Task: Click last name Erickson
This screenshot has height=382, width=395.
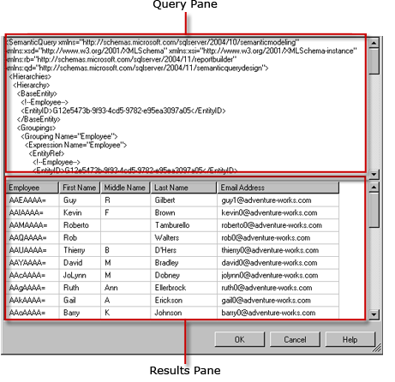Action: [169, 301]
